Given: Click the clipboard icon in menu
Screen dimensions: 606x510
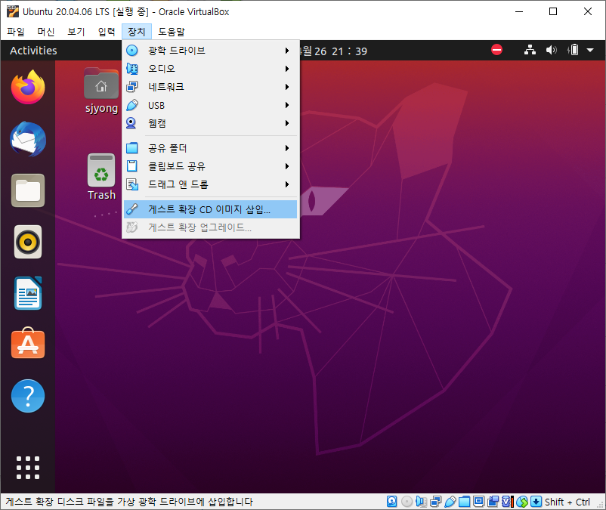Looking at the screenshot, I should pyautogui.click(x=131, y=166).
